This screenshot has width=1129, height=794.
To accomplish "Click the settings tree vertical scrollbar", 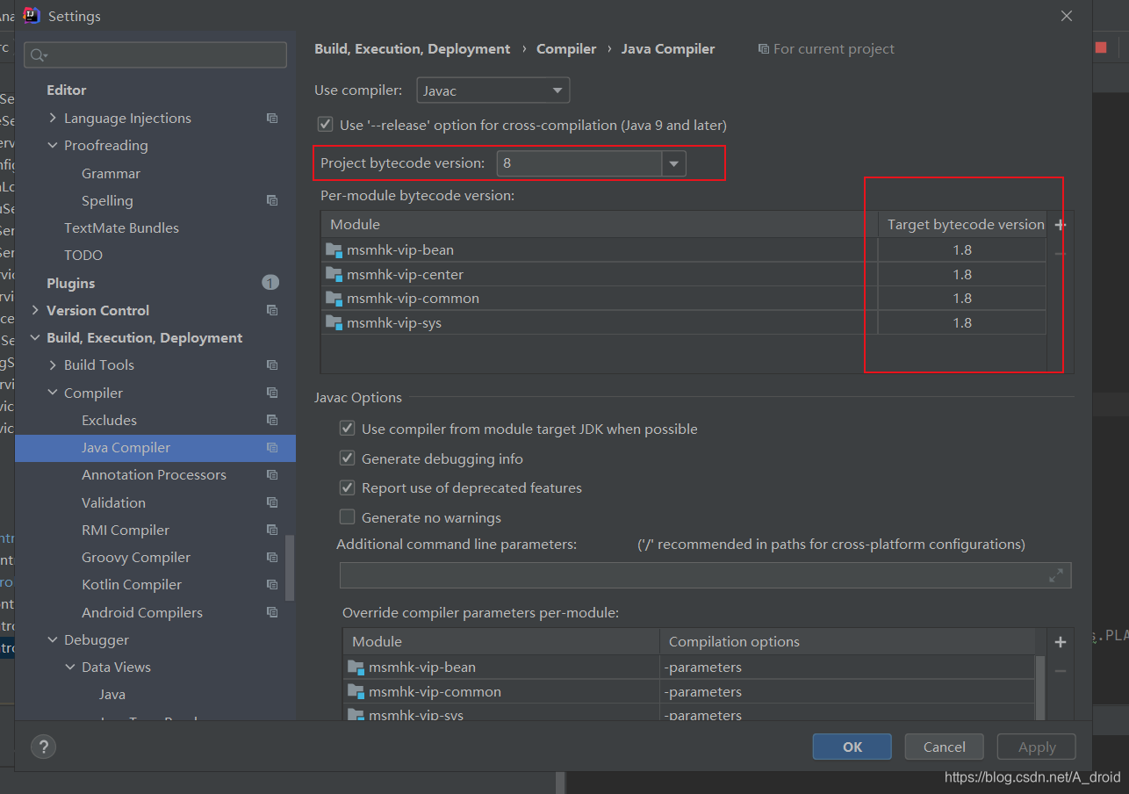I will coord(291,568).
